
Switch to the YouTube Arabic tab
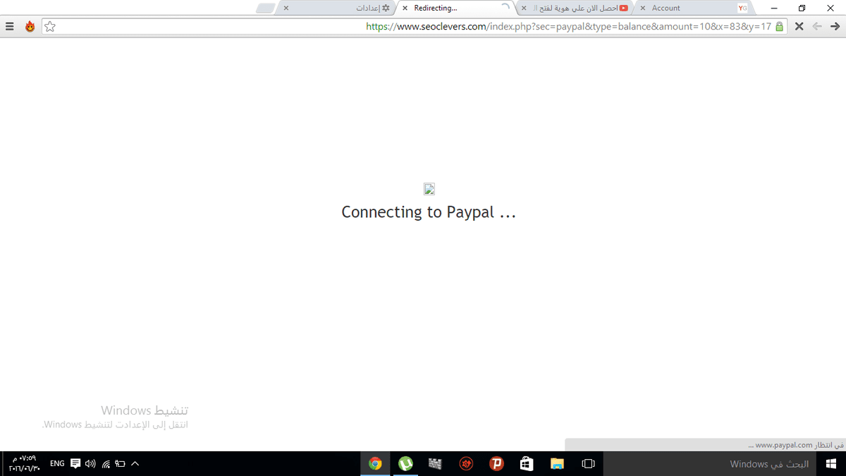tap(577, 8)
